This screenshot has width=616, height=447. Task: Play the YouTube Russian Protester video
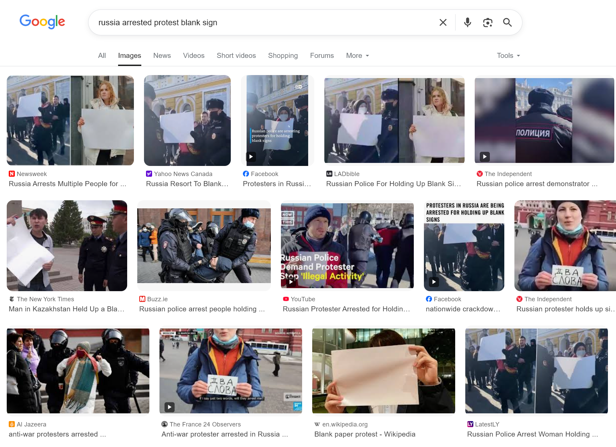click(347, 246)
